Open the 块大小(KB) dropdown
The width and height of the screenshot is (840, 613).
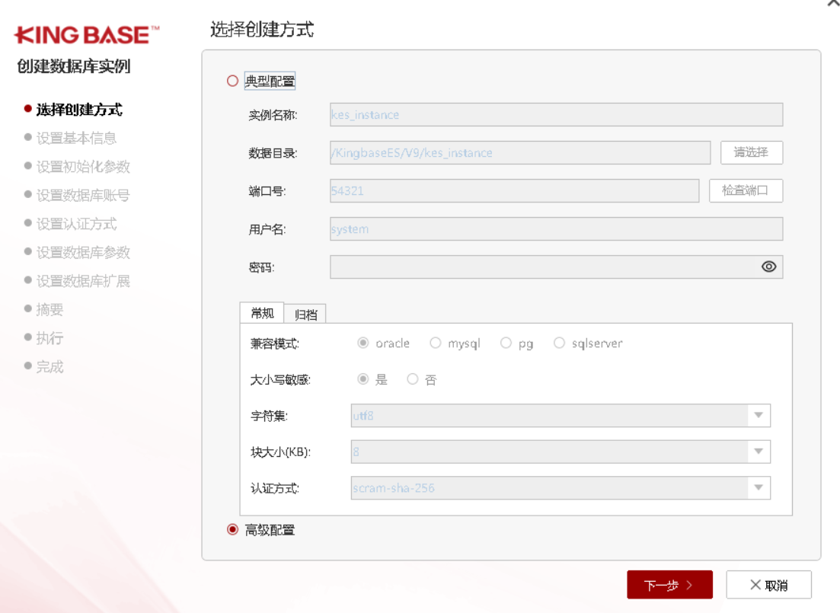click(x=758, y=452)
